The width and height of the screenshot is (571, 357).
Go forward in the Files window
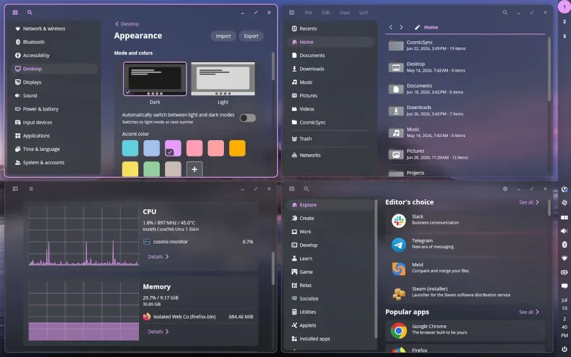click(x=402, y=27)
